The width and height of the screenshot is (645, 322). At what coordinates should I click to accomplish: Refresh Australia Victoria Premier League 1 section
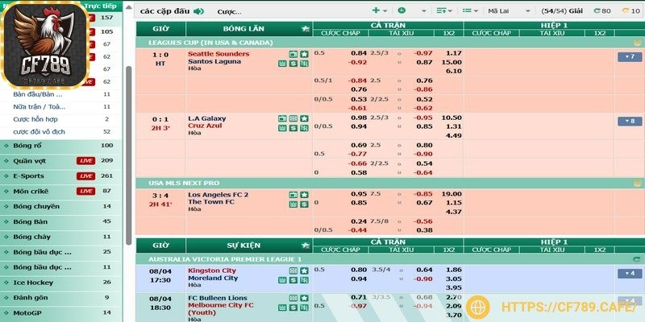click(637, 259)
